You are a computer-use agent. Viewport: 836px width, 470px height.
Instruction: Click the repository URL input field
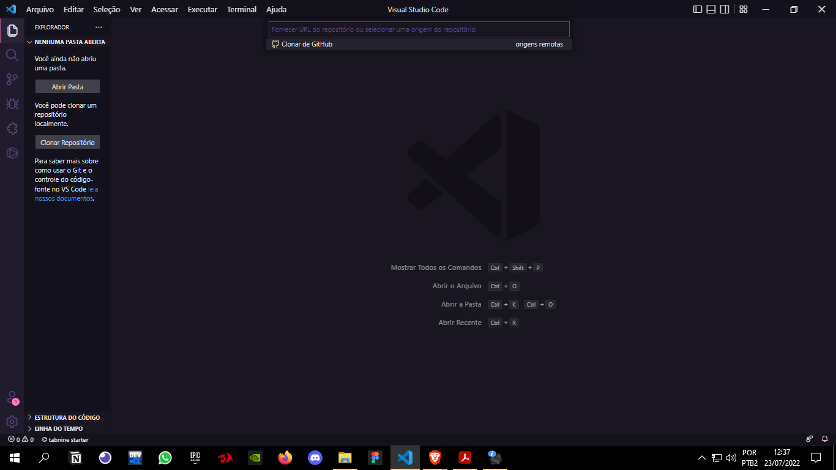point(419,29)
